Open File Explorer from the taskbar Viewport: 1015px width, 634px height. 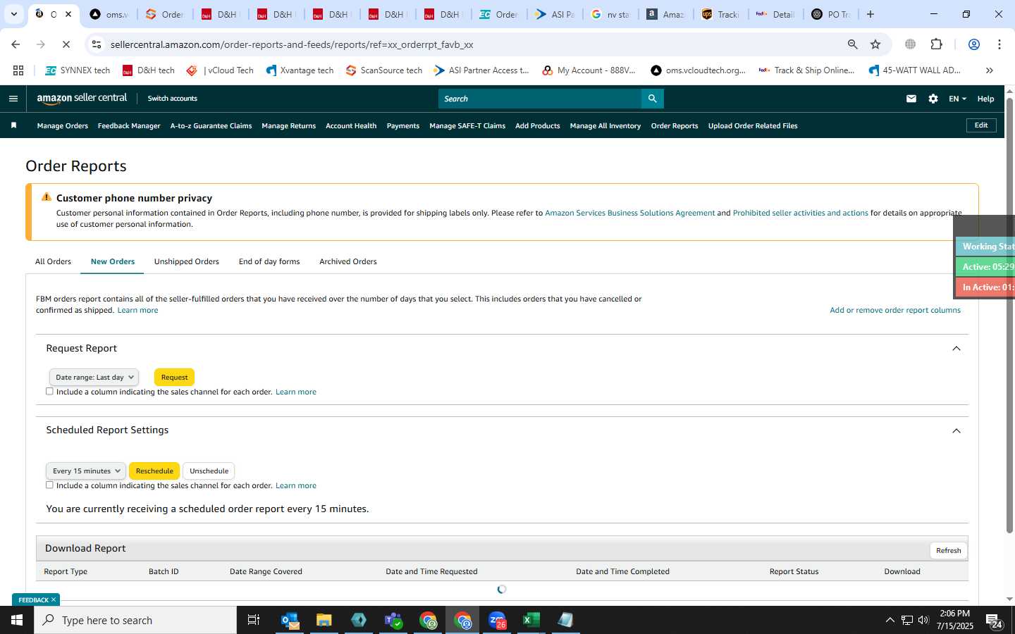click(324, 620)
